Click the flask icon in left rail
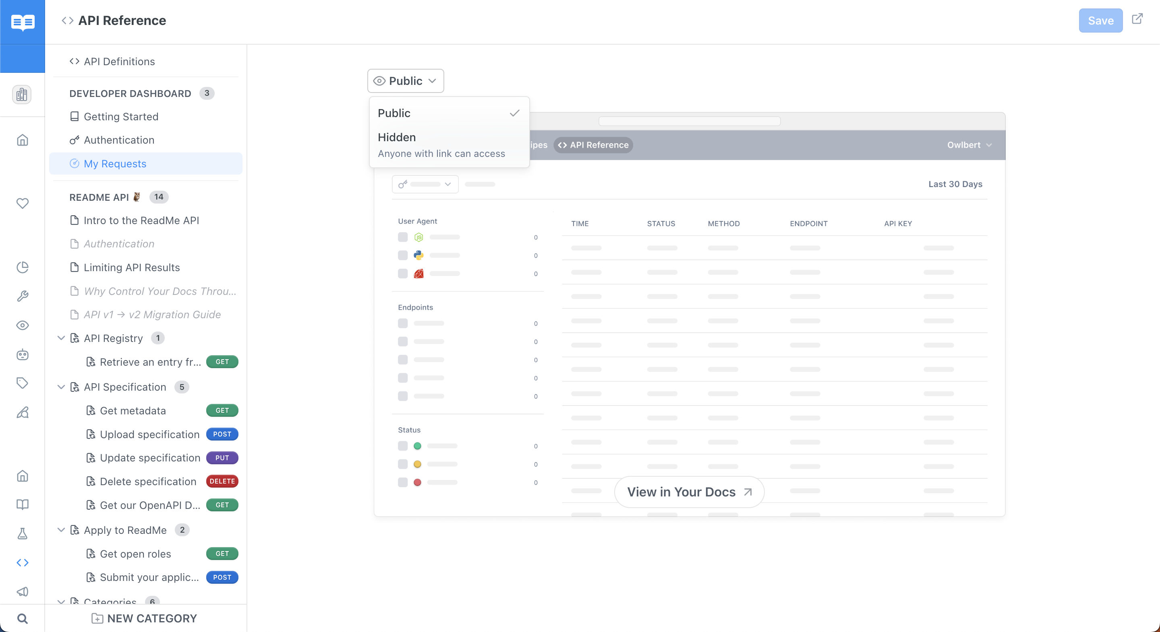This screenshot has height=632, width=1160. tap(23, 534)
